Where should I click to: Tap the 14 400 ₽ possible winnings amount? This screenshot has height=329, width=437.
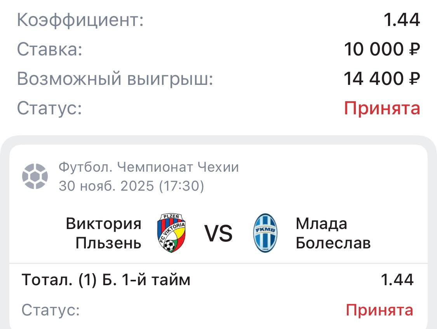click(382, 79)
